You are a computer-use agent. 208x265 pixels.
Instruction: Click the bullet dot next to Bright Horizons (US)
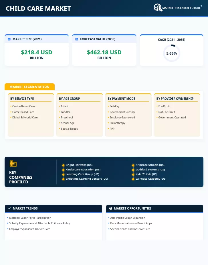pos(63,165)
